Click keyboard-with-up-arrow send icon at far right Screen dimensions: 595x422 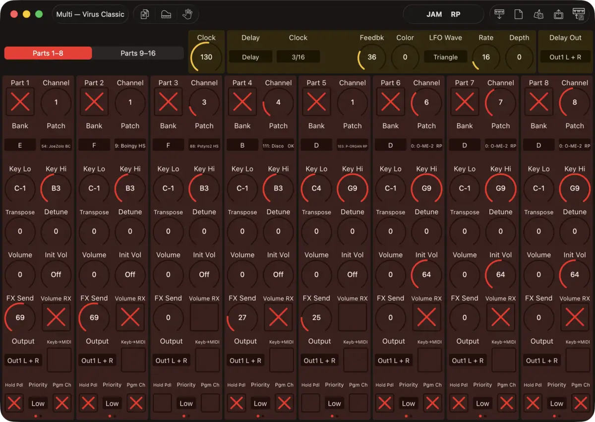[x=578, y=14]
